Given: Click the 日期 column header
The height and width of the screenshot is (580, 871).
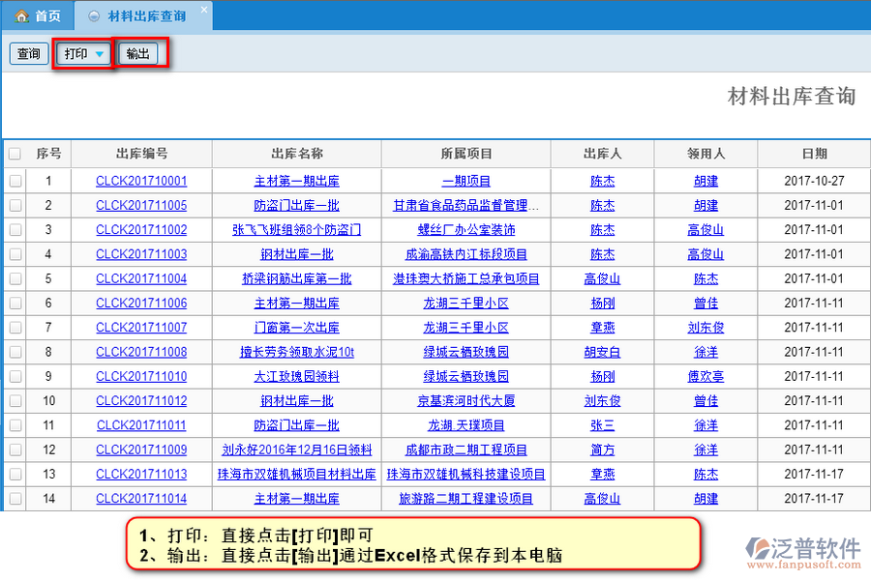Looking at the screenshot, I should pyautogui.click(x=813, y=154).
